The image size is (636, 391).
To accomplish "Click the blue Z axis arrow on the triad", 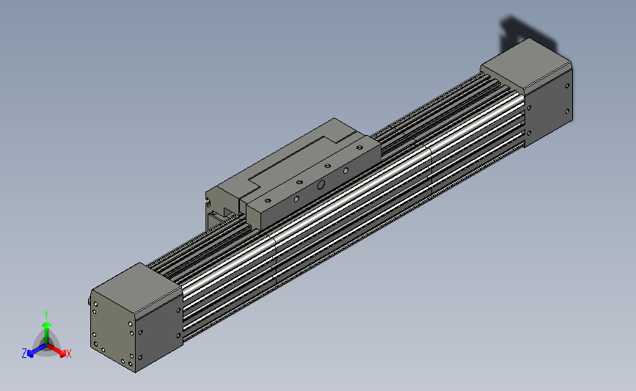I will point(37,351).
